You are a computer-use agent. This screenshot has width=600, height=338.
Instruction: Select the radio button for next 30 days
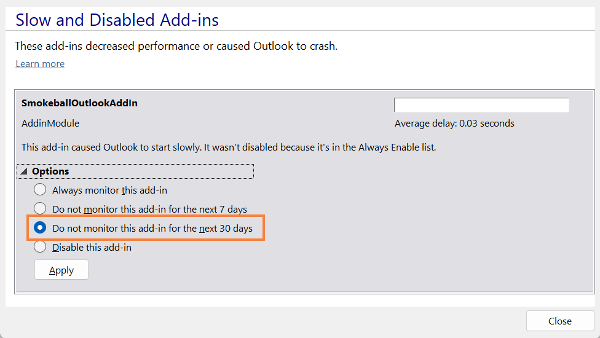pos(40,228)
